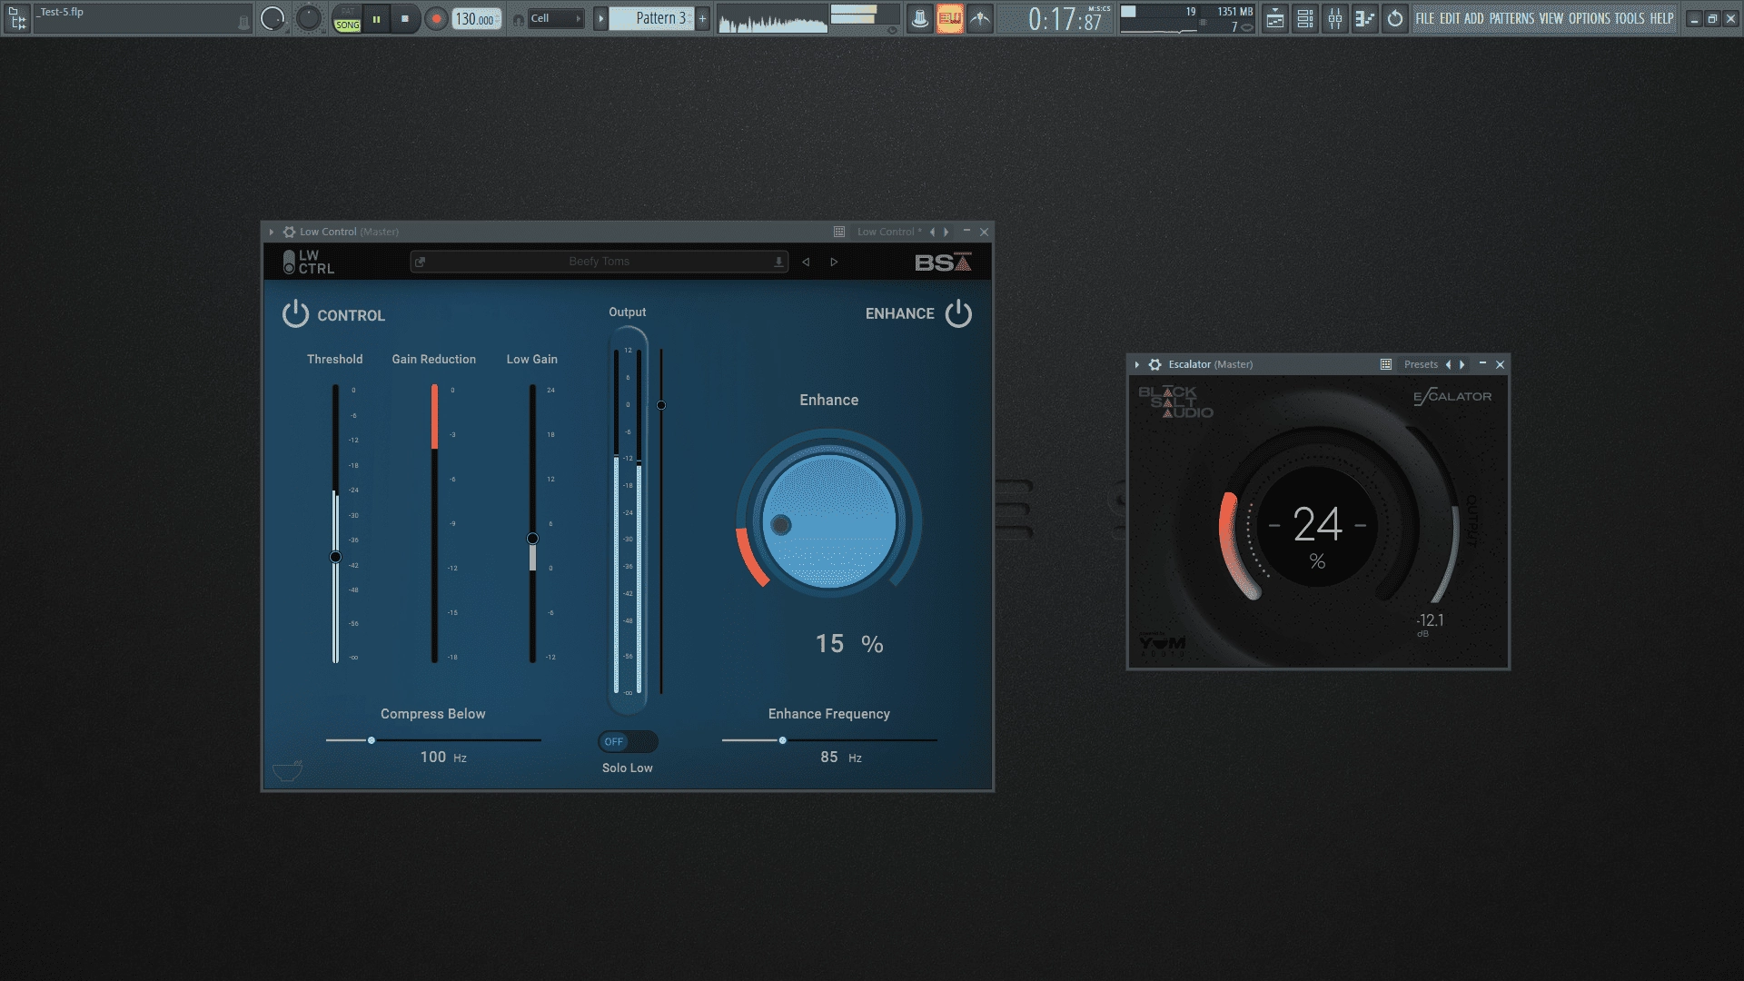Click the Threshold slider handle
The height and width of the screenshot is (981, 1744).
tap(335, 557)
